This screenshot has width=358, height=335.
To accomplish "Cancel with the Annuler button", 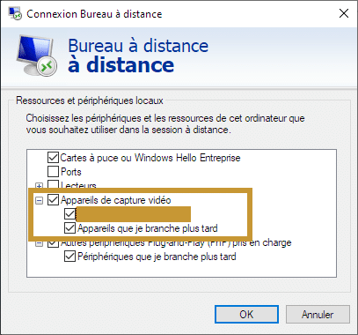I will [x=318, y=315].
